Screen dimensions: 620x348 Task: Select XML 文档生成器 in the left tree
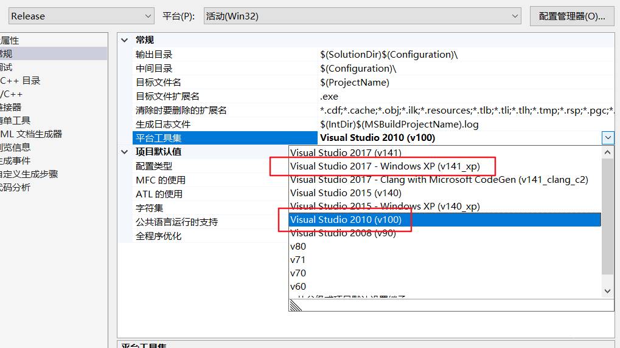[31, 134]
